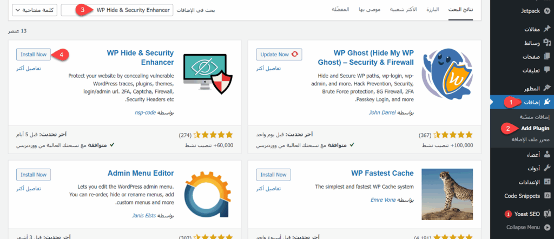Click the الإعدادات settings icon
Viewport: 554px width, 239px height.
click(547, 182)
